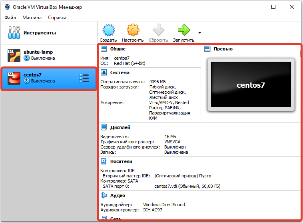Open the Носители storage section header
This screenshot has width=303, height=223.
(x=121, y=162)
